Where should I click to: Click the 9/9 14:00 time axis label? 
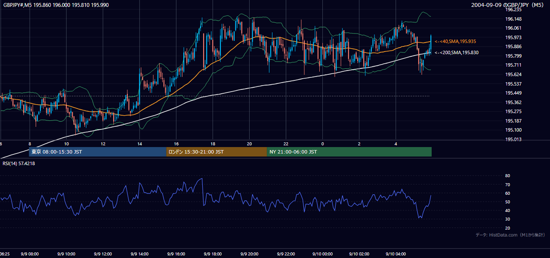point(139,254)
